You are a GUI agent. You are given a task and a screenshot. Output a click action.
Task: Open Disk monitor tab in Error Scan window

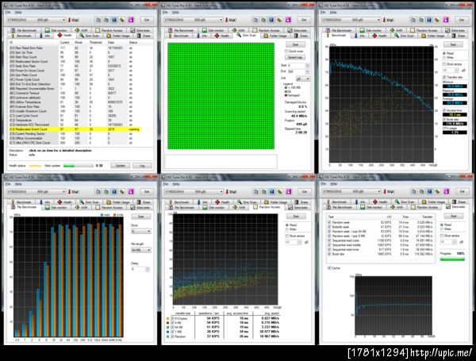click(x=213, y=30)
